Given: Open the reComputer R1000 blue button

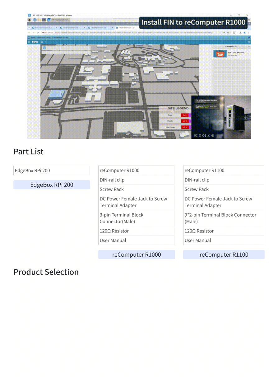Looking at the screenshot, I should tap(137, 255).
